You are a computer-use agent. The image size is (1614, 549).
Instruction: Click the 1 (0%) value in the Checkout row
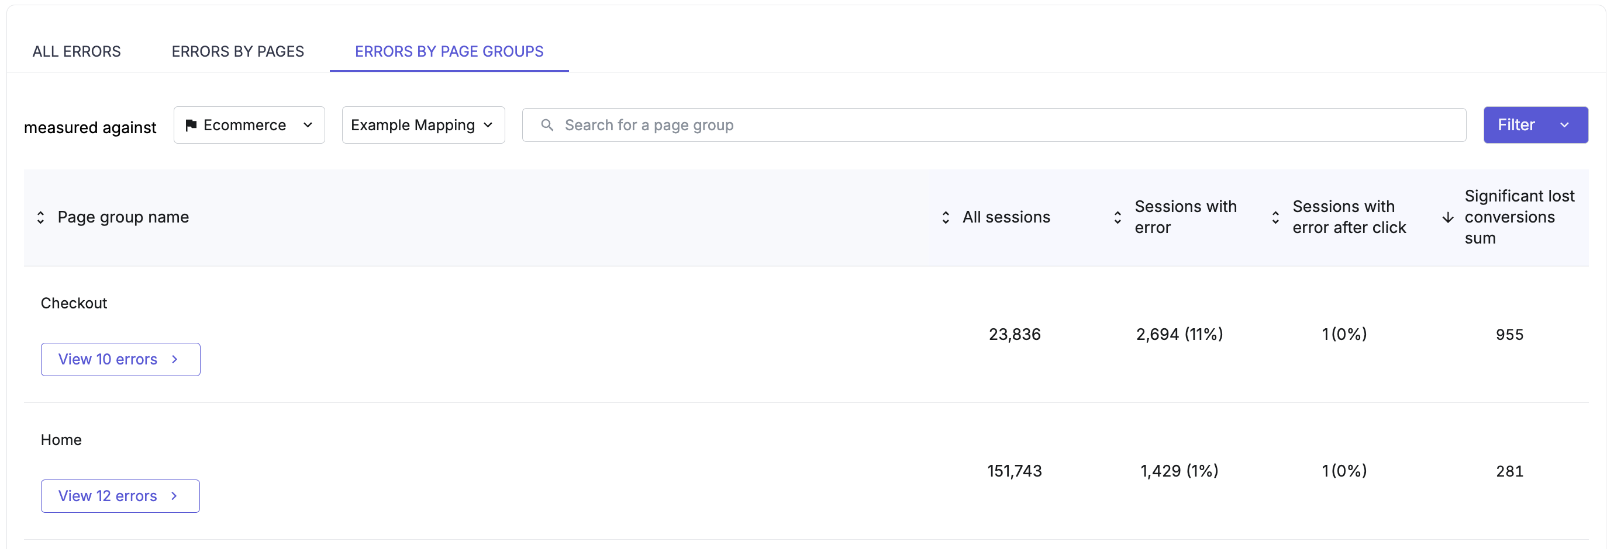pos(1344,334)
